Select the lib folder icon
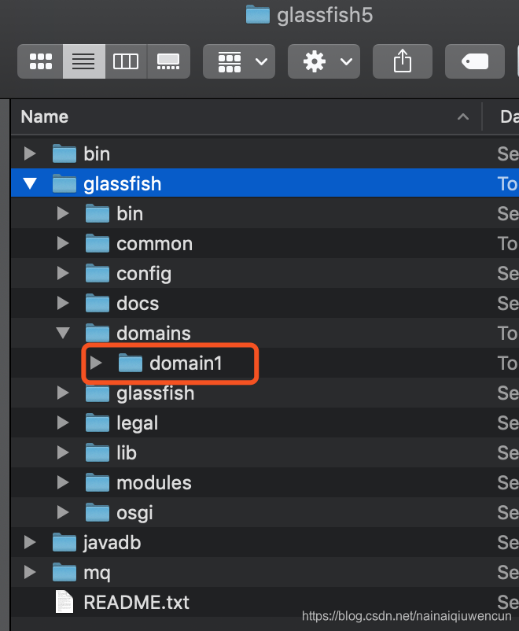The height and width of the screenshot is (631, 519). (x=98, y=452)
